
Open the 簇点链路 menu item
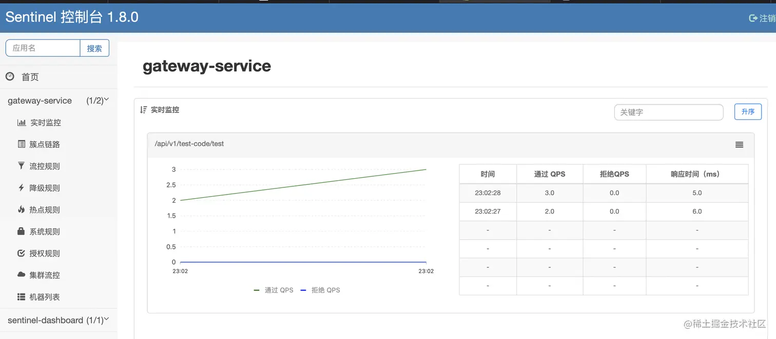point(45,144)
